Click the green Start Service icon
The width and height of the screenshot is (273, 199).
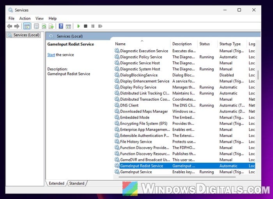point(78,26)
